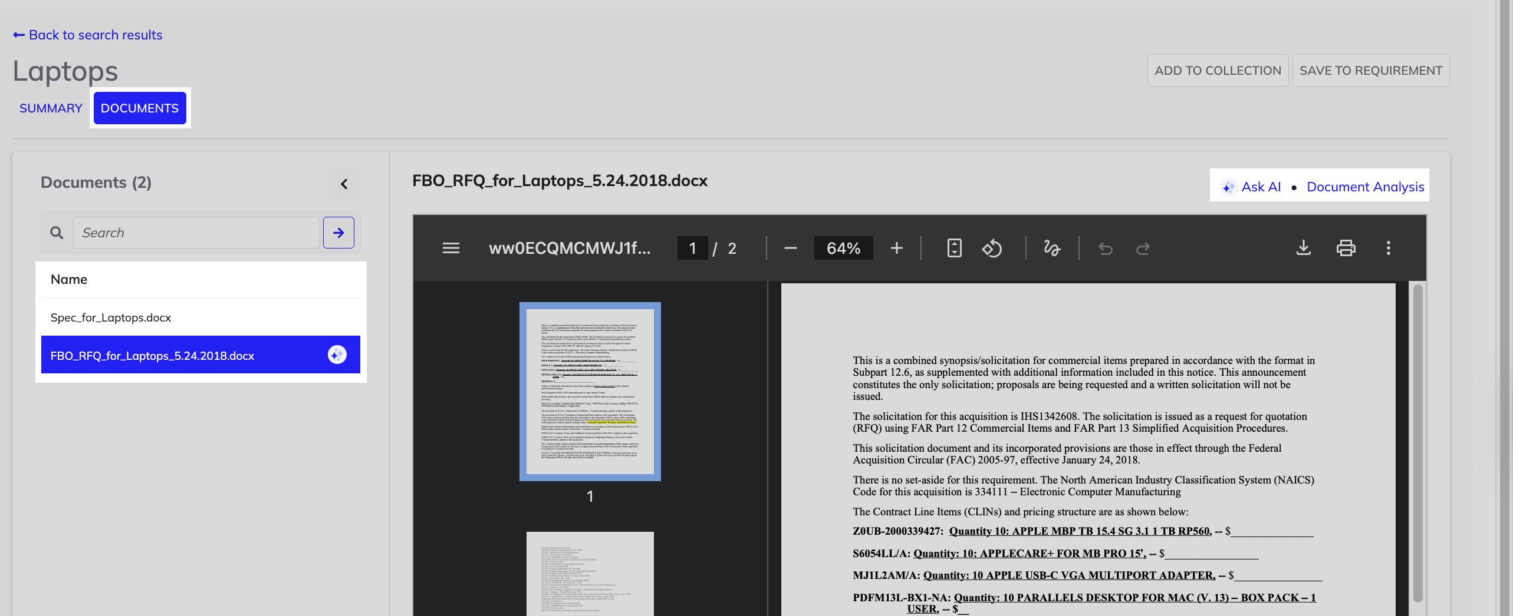Download the PDF document
Screen dimensions: 1513x616
1304,248
